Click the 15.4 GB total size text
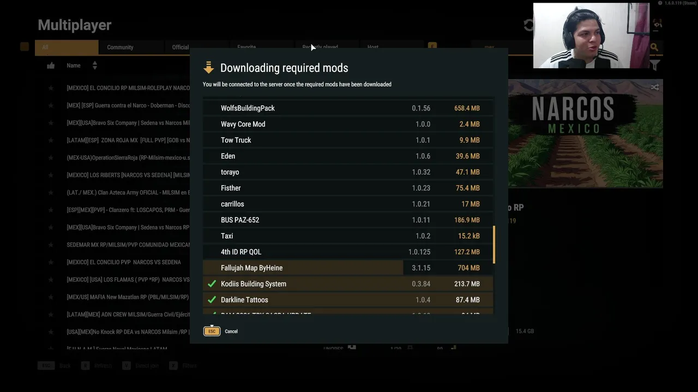This screenshot has height=392, width=698. (525, 331)
